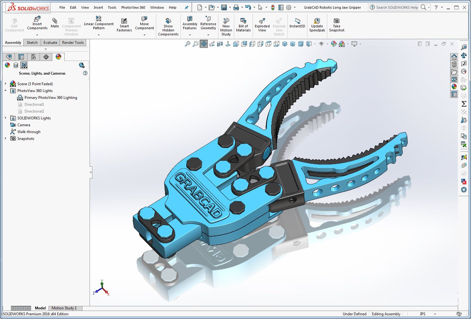The image size is (471, 319).
Task: Open the DimXpertManager tab
Action: (46, 57)
